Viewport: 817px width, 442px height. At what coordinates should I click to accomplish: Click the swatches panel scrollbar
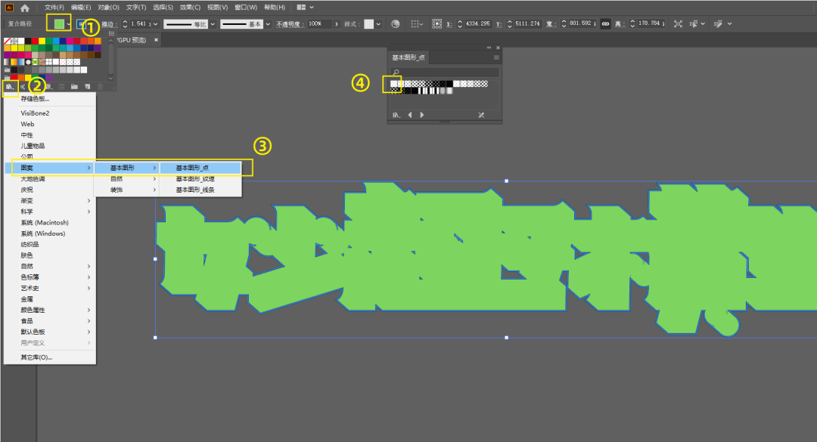pos(110,59)
